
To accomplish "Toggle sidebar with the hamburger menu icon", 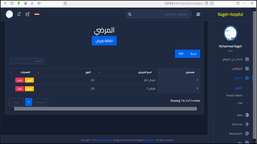I will click(198, 14).
